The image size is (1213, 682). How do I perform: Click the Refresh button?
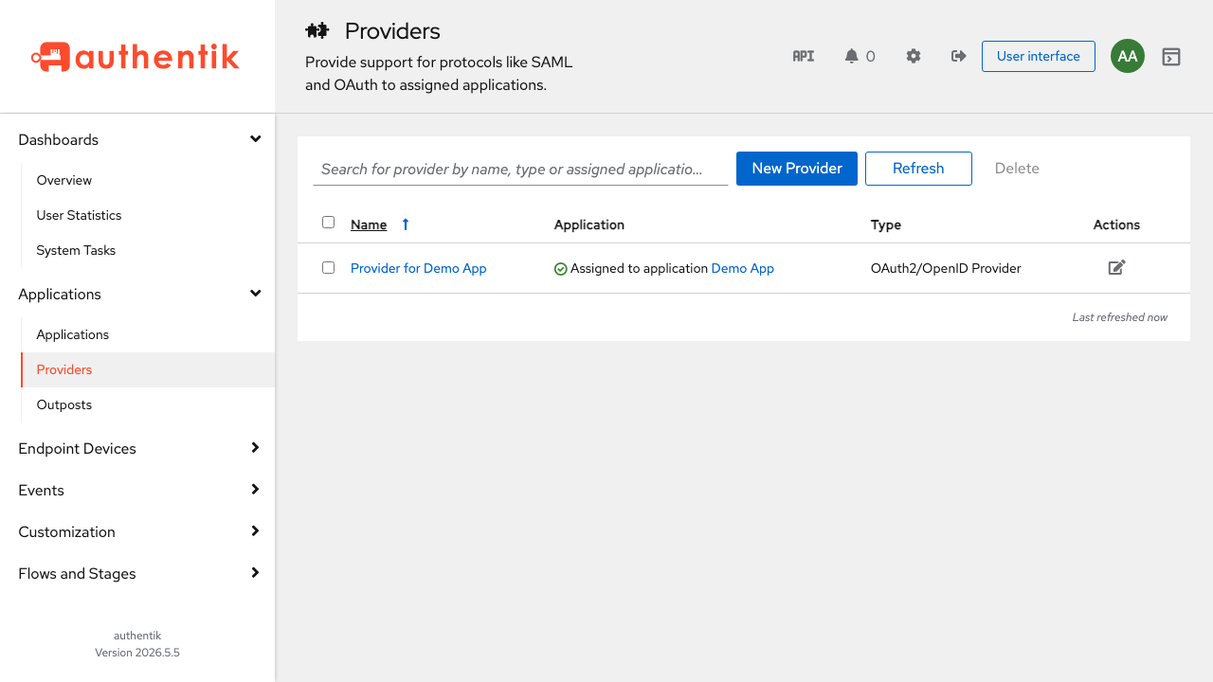tap(918, 169)
